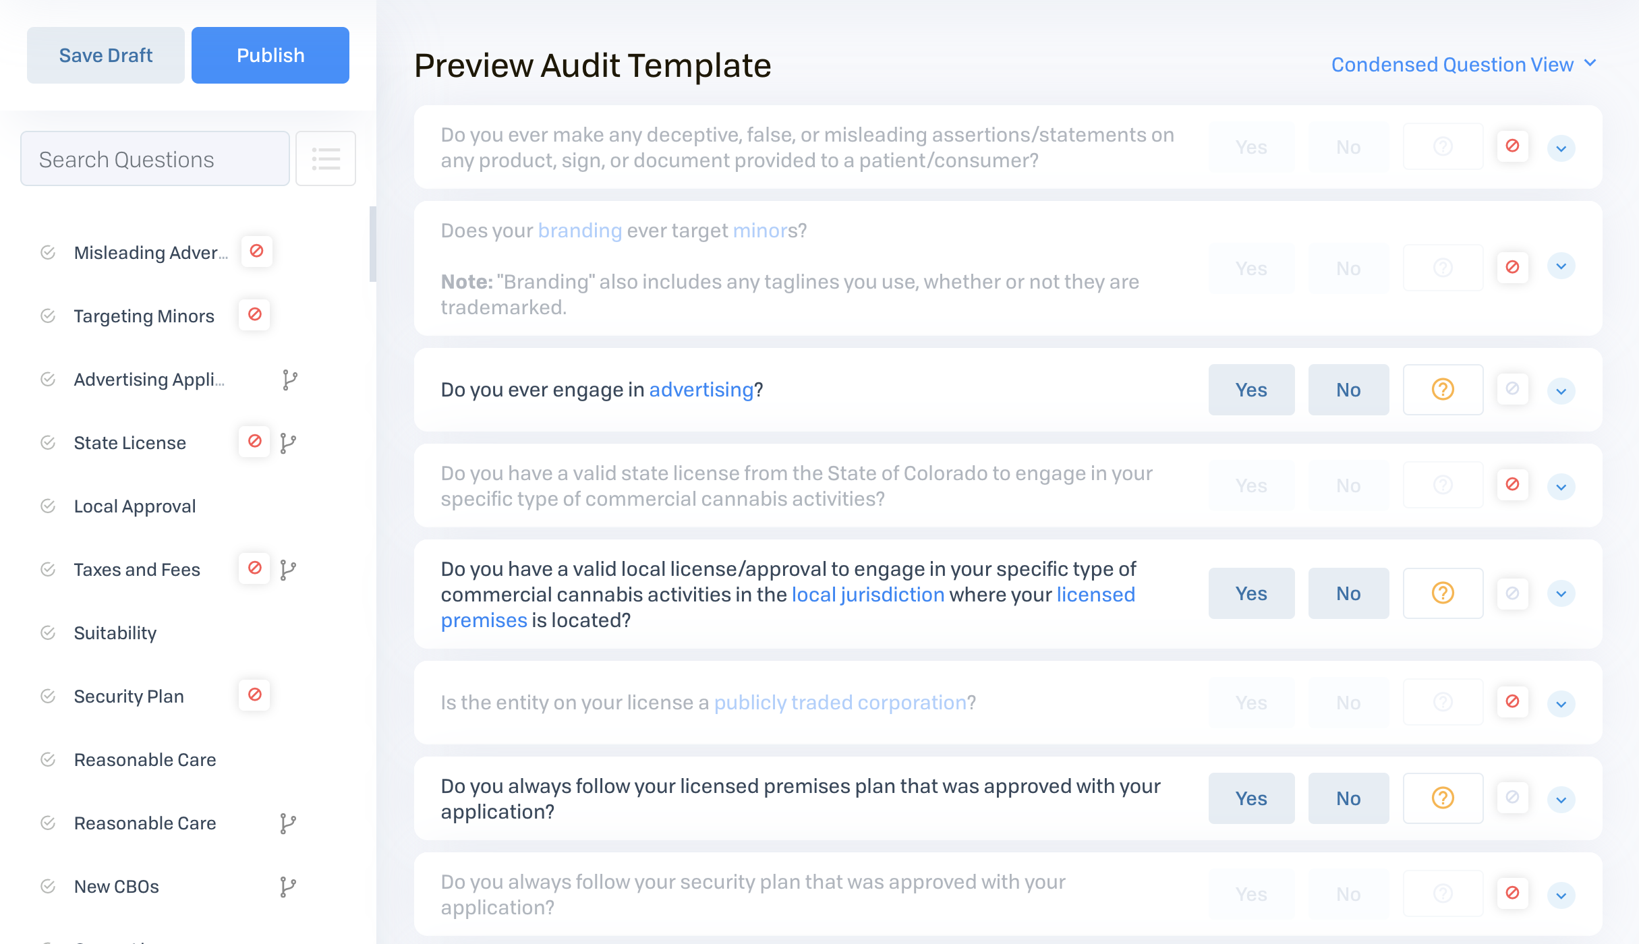This screenshot has width=1639, height=944.
Task: Click the red disable icon beside Security Plan
Action: pos(254,695)
